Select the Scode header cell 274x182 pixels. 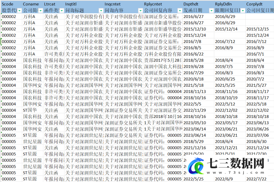click(12, 4)
